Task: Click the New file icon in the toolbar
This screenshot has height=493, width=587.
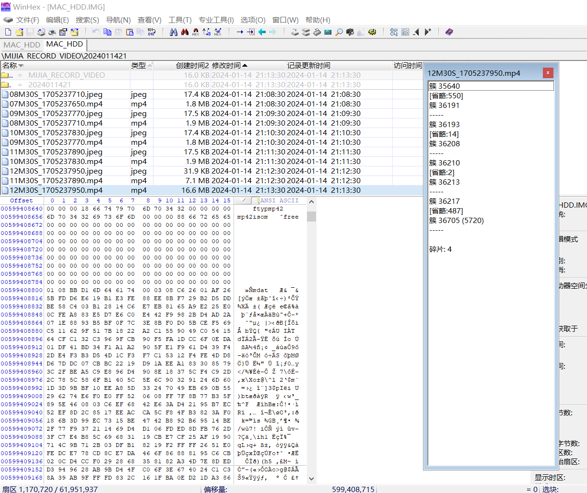Action: click(x=8, y=32)
